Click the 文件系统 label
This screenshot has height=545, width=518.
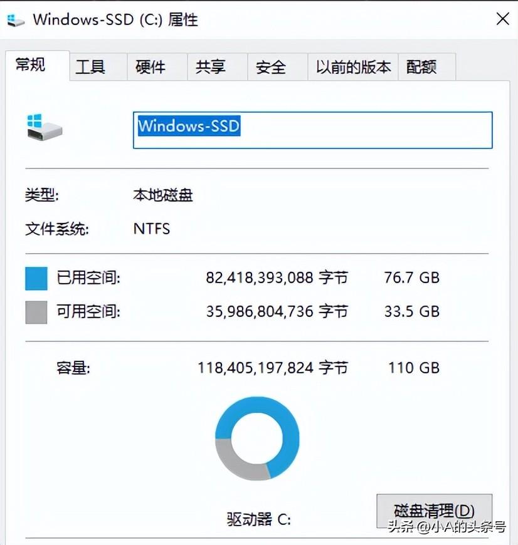coord(56,229)
